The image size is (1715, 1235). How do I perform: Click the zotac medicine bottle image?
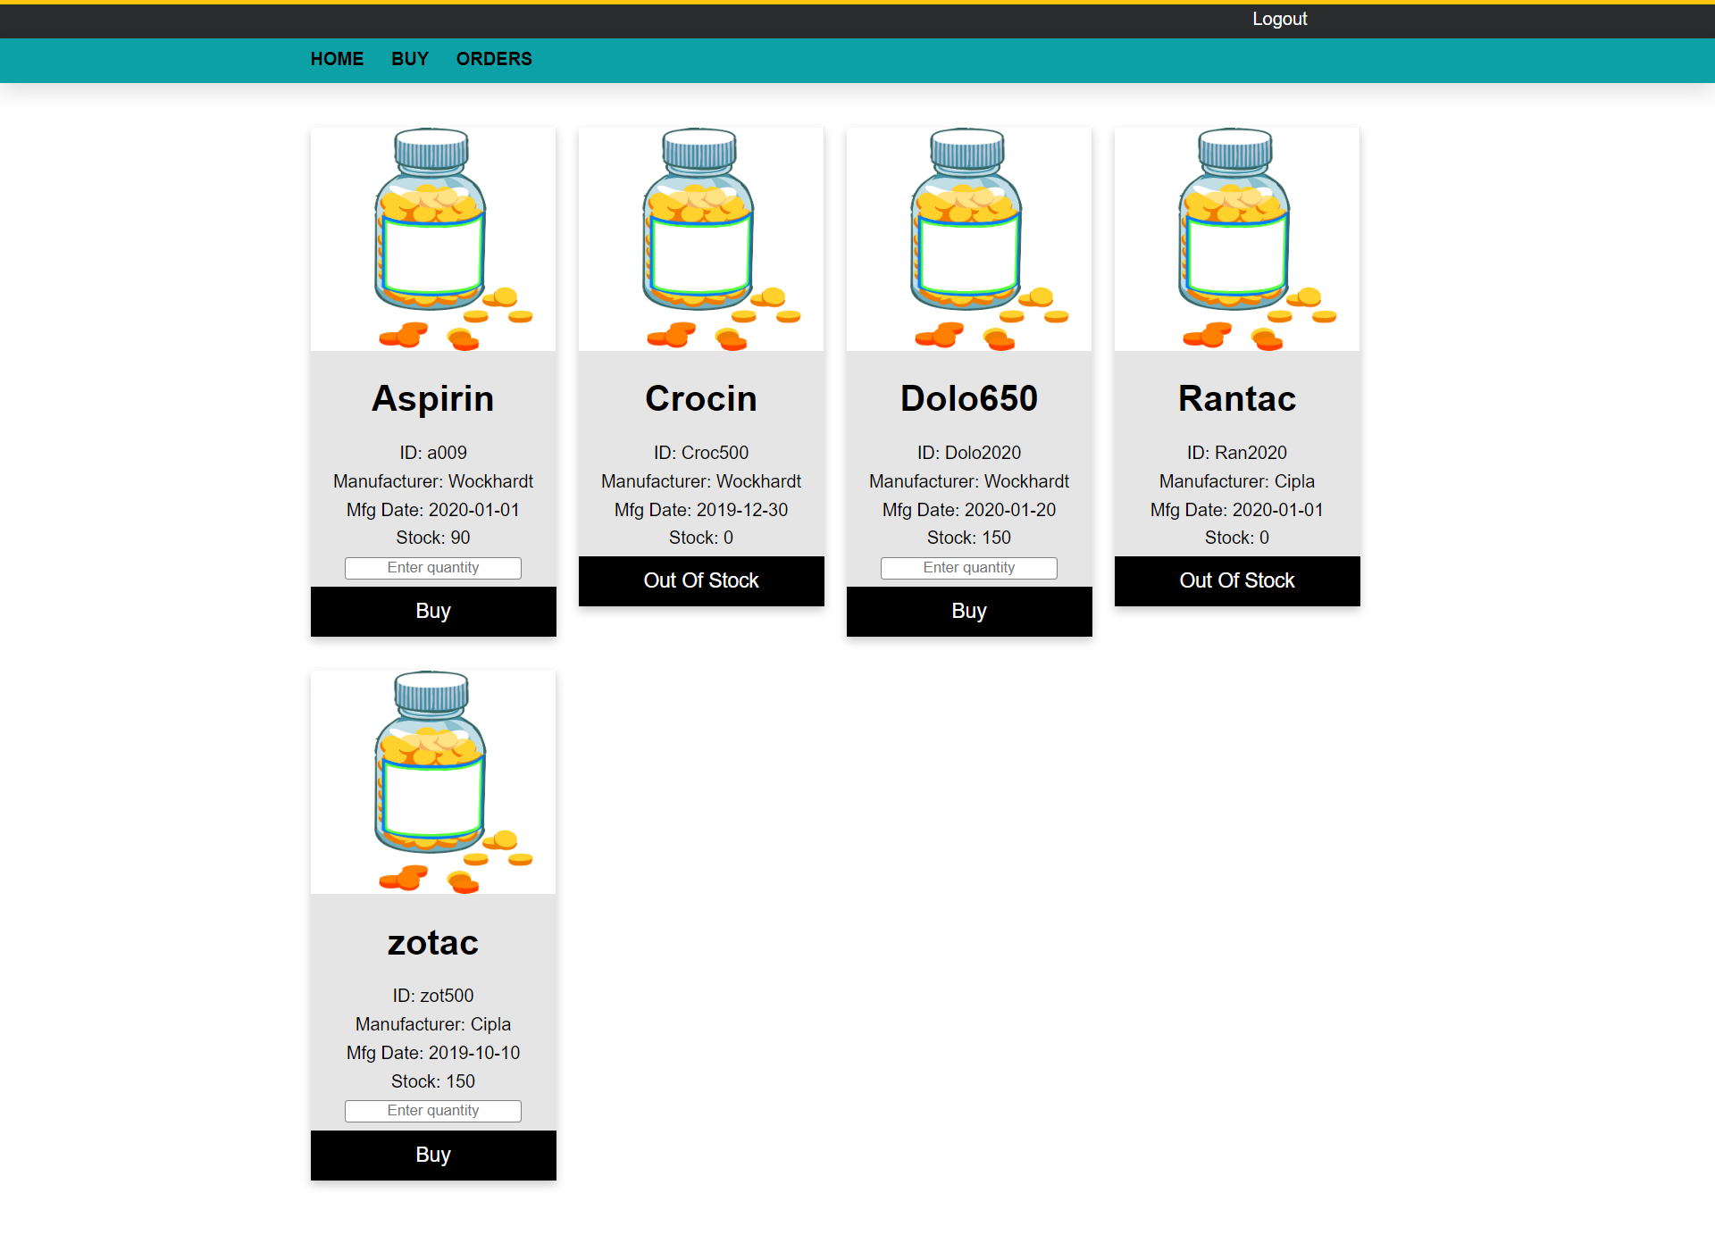432,781
